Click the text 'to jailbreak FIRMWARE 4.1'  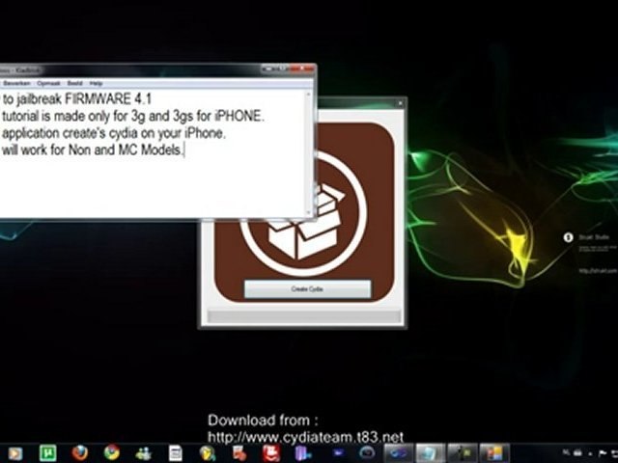coord(77,98)
